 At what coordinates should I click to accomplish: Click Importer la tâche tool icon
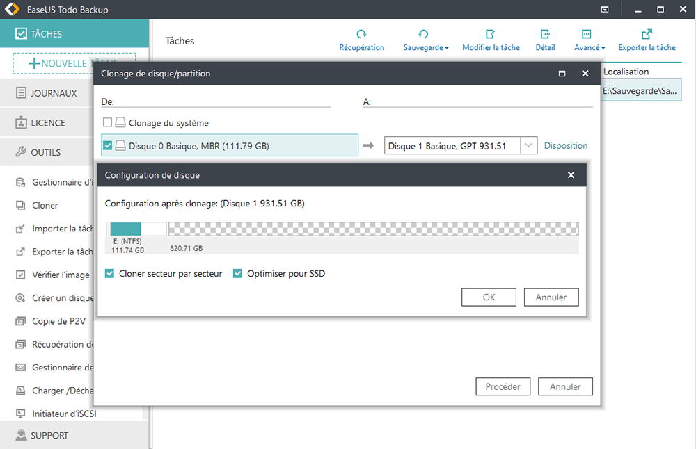(20, 229)
